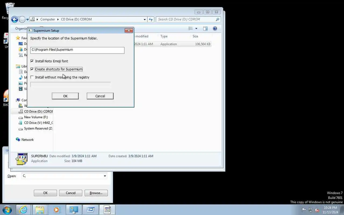Uncheck Create shortcuts for Supermium

32,69
